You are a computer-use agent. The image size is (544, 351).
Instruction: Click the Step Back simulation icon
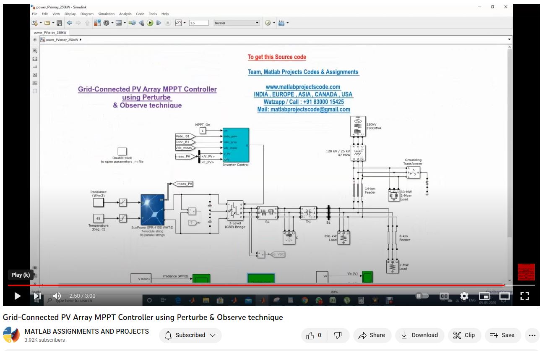click(x=141, y=23)
